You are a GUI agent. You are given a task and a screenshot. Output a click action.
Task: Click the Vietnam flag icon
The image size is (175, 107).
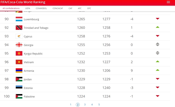click(x=19, y=62)
